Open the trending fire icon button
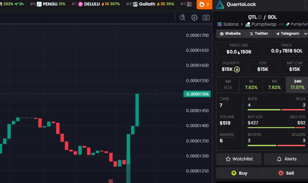 click(x=204, y=4)
